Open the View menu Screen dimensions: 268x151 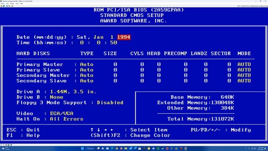pos(8,3)
